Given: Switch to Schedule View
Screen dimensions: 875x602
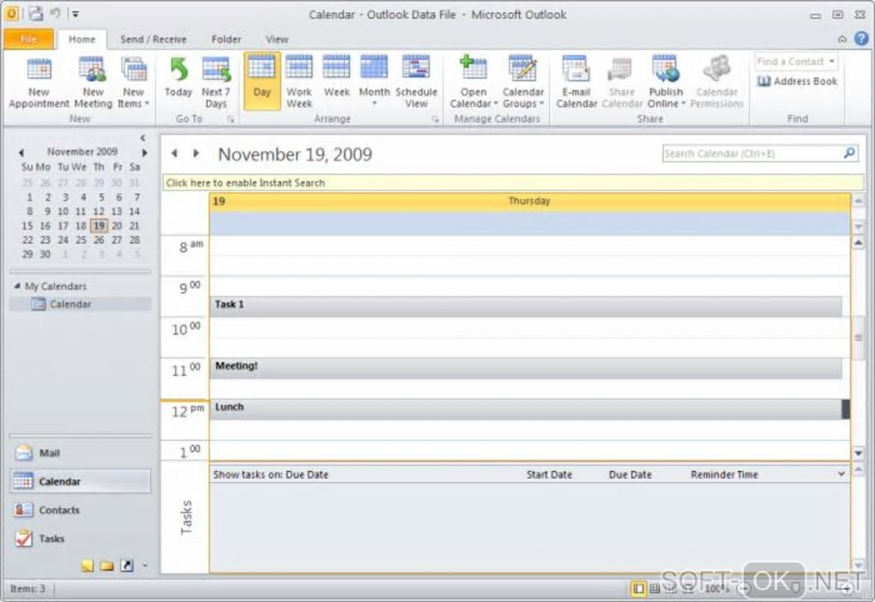Looking at the screenshot, I should pos(416,82).
